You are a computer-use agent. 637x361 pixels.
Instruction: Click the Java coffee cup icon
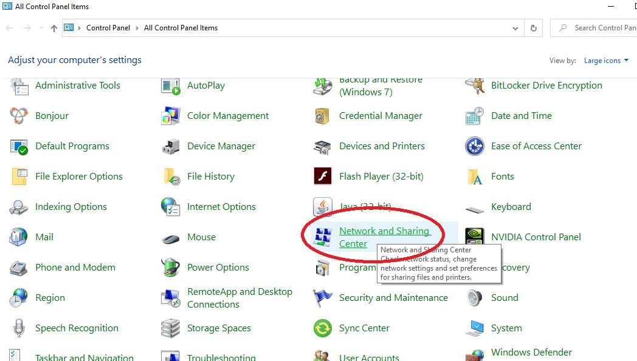pyautogui.click(x=323, y=206)
